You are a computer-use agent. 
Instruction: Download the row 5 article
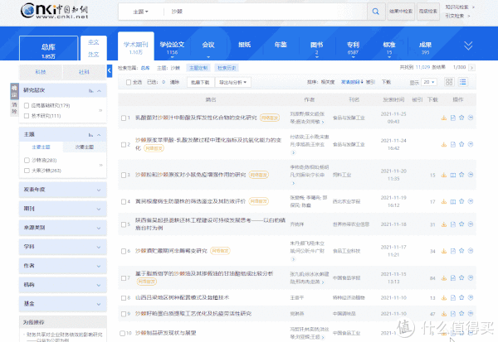[444, 224]
